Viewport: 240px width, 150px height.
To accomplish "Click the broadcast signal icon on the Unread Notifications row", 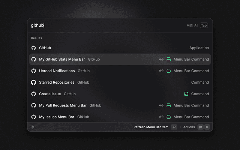I will point(161,71).
